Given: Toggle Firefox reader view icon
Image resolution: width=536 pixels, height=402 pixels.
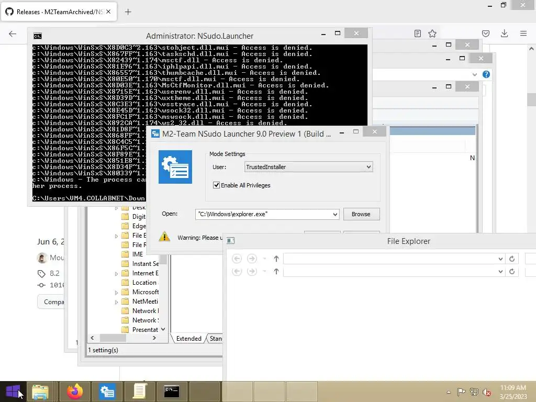Looking at the screenshot, I should pyautogui.click(x=417, y=33).
